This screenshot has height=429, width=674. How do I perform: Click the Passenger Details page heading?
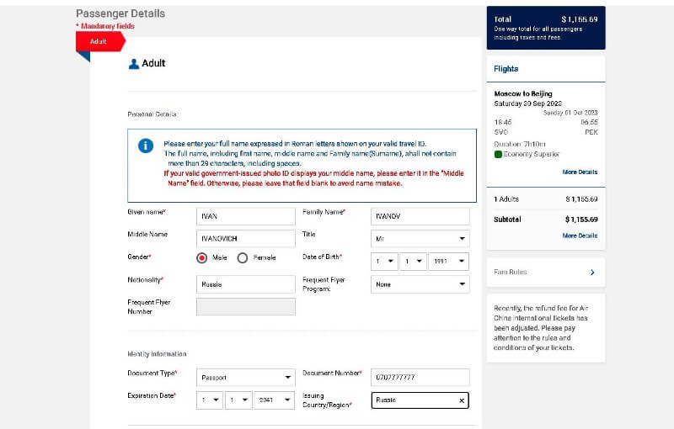click(120, 13)
